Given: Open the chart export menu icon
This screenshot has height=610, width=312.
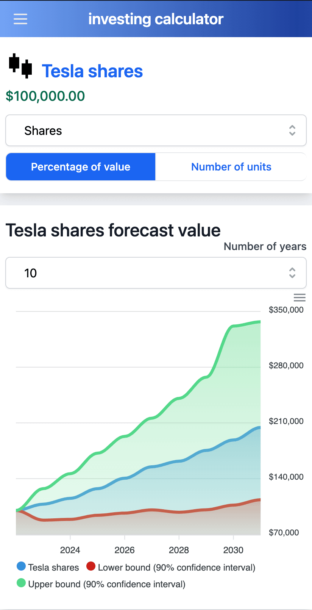Looking at the screenshot, I should [299, 298].
